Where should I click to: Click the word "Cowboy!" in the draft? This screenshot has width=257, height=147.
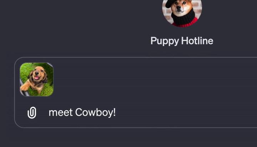coord(95,113)
